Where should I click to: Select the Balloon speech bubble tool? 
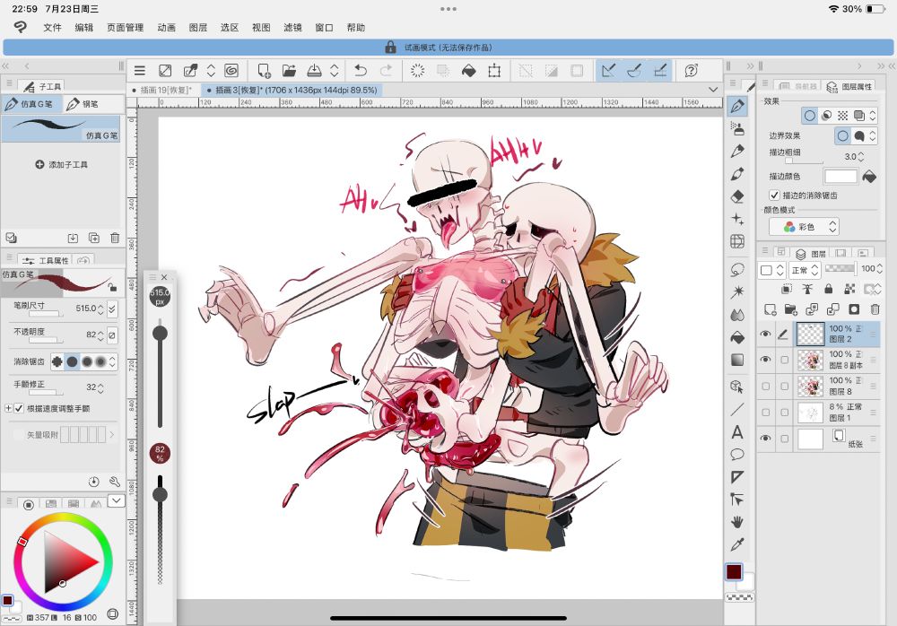pyautogui.click(x=737, y=455)
